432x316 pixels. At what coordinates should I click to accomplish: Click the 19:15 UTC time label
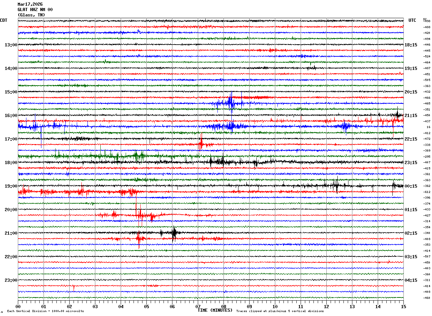point(411,68)
